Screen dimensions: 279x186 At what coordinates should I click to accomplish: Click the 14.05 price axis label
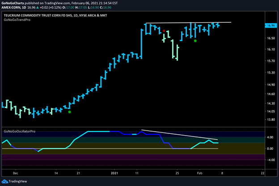(x=271, y=112)
